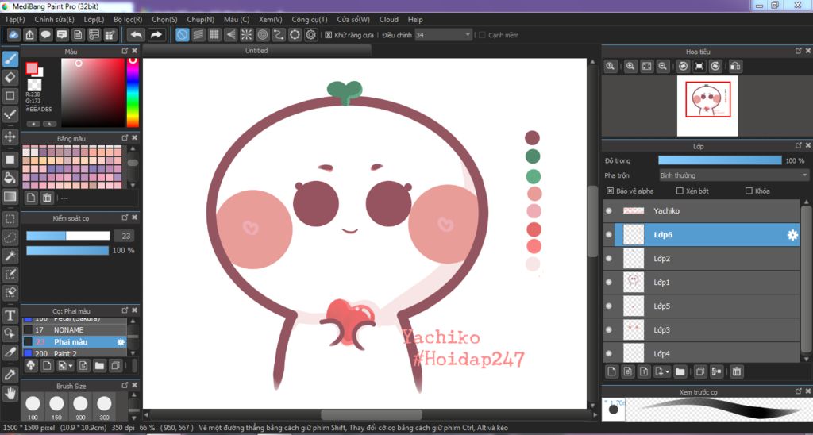Viewport: 813px width, 435px height.
Task: Click the brush size value field 23
Action: [124, 236]
